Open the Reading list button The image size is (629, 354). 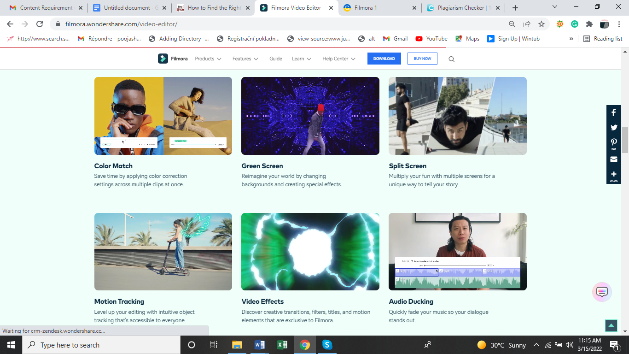[x=603, y=39]
